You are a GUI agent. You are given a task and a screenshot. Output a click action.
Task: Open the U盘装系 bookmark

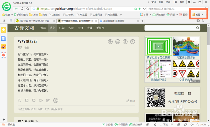[54, 15]
